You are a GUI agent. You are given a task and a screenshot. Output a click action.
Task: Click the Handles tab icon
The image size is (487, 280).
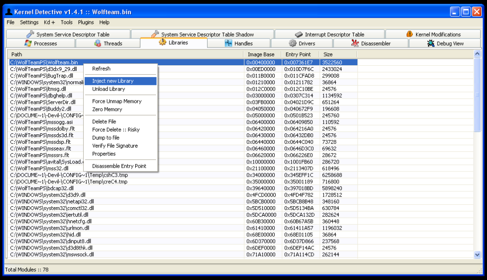point(228,43)
